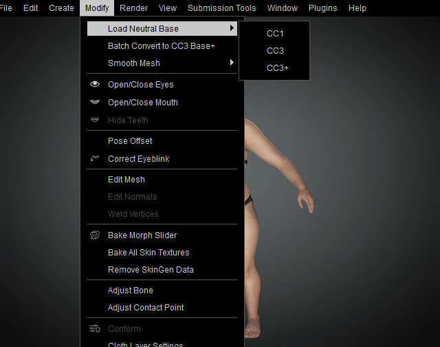Click Remove SkinGen Data
Image resolution: width=440 pixels, height=347 pixels.
click(151, 270)
